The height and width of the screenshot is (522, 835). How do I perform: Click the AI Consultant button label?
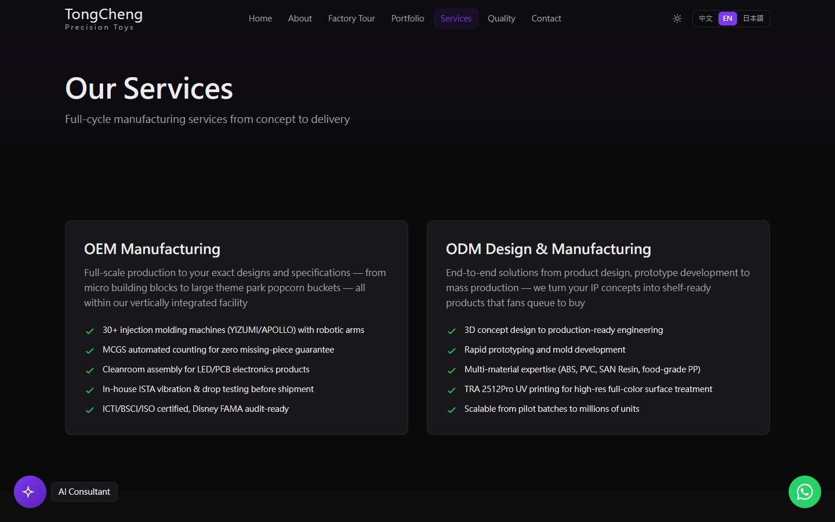84,491
